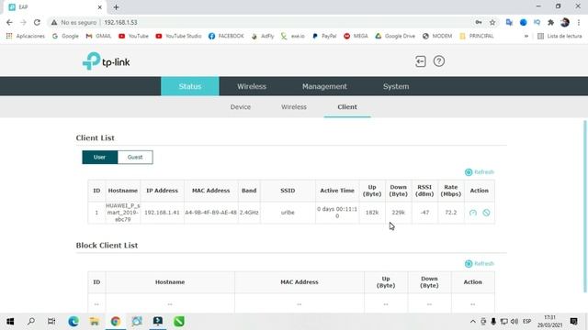The height and width of the screenshot is (330, 588).
Task: Open the MODEM bookmark
Action: coord(437,37)
